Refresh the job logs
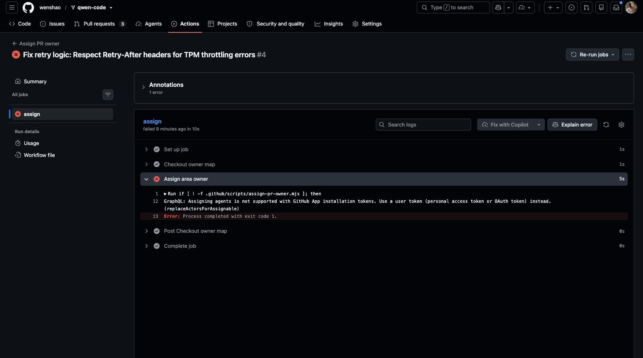643x358 pixels. (606, 125)
